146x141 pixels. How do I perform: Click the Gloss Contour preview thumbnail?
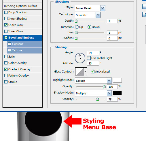pyautogui.click(x=79, y=72)
